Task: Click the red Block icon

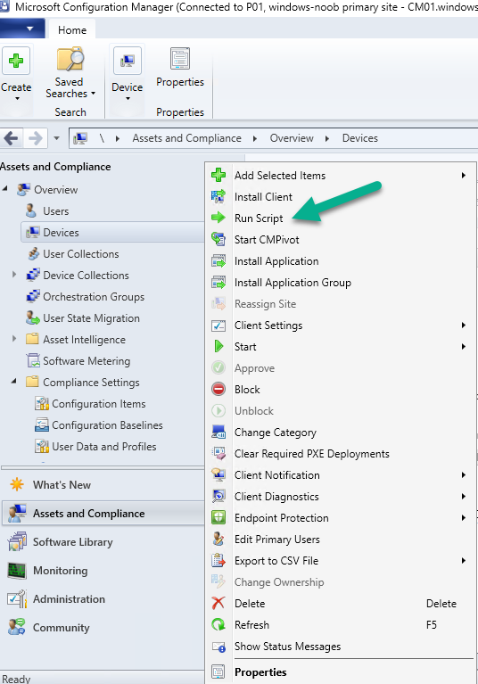Action: (x=218, y=389)
